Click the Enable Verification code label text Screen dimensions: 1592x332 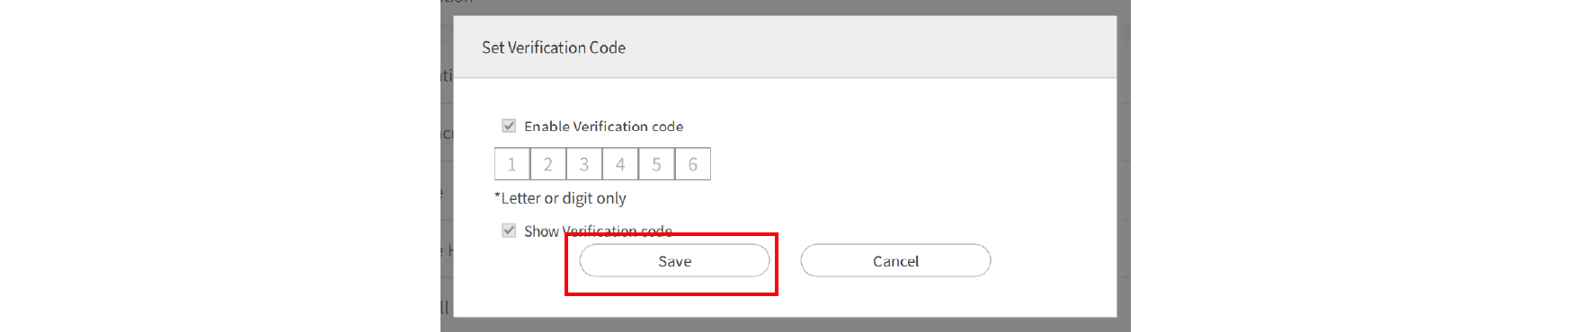[x=603, y=127]
